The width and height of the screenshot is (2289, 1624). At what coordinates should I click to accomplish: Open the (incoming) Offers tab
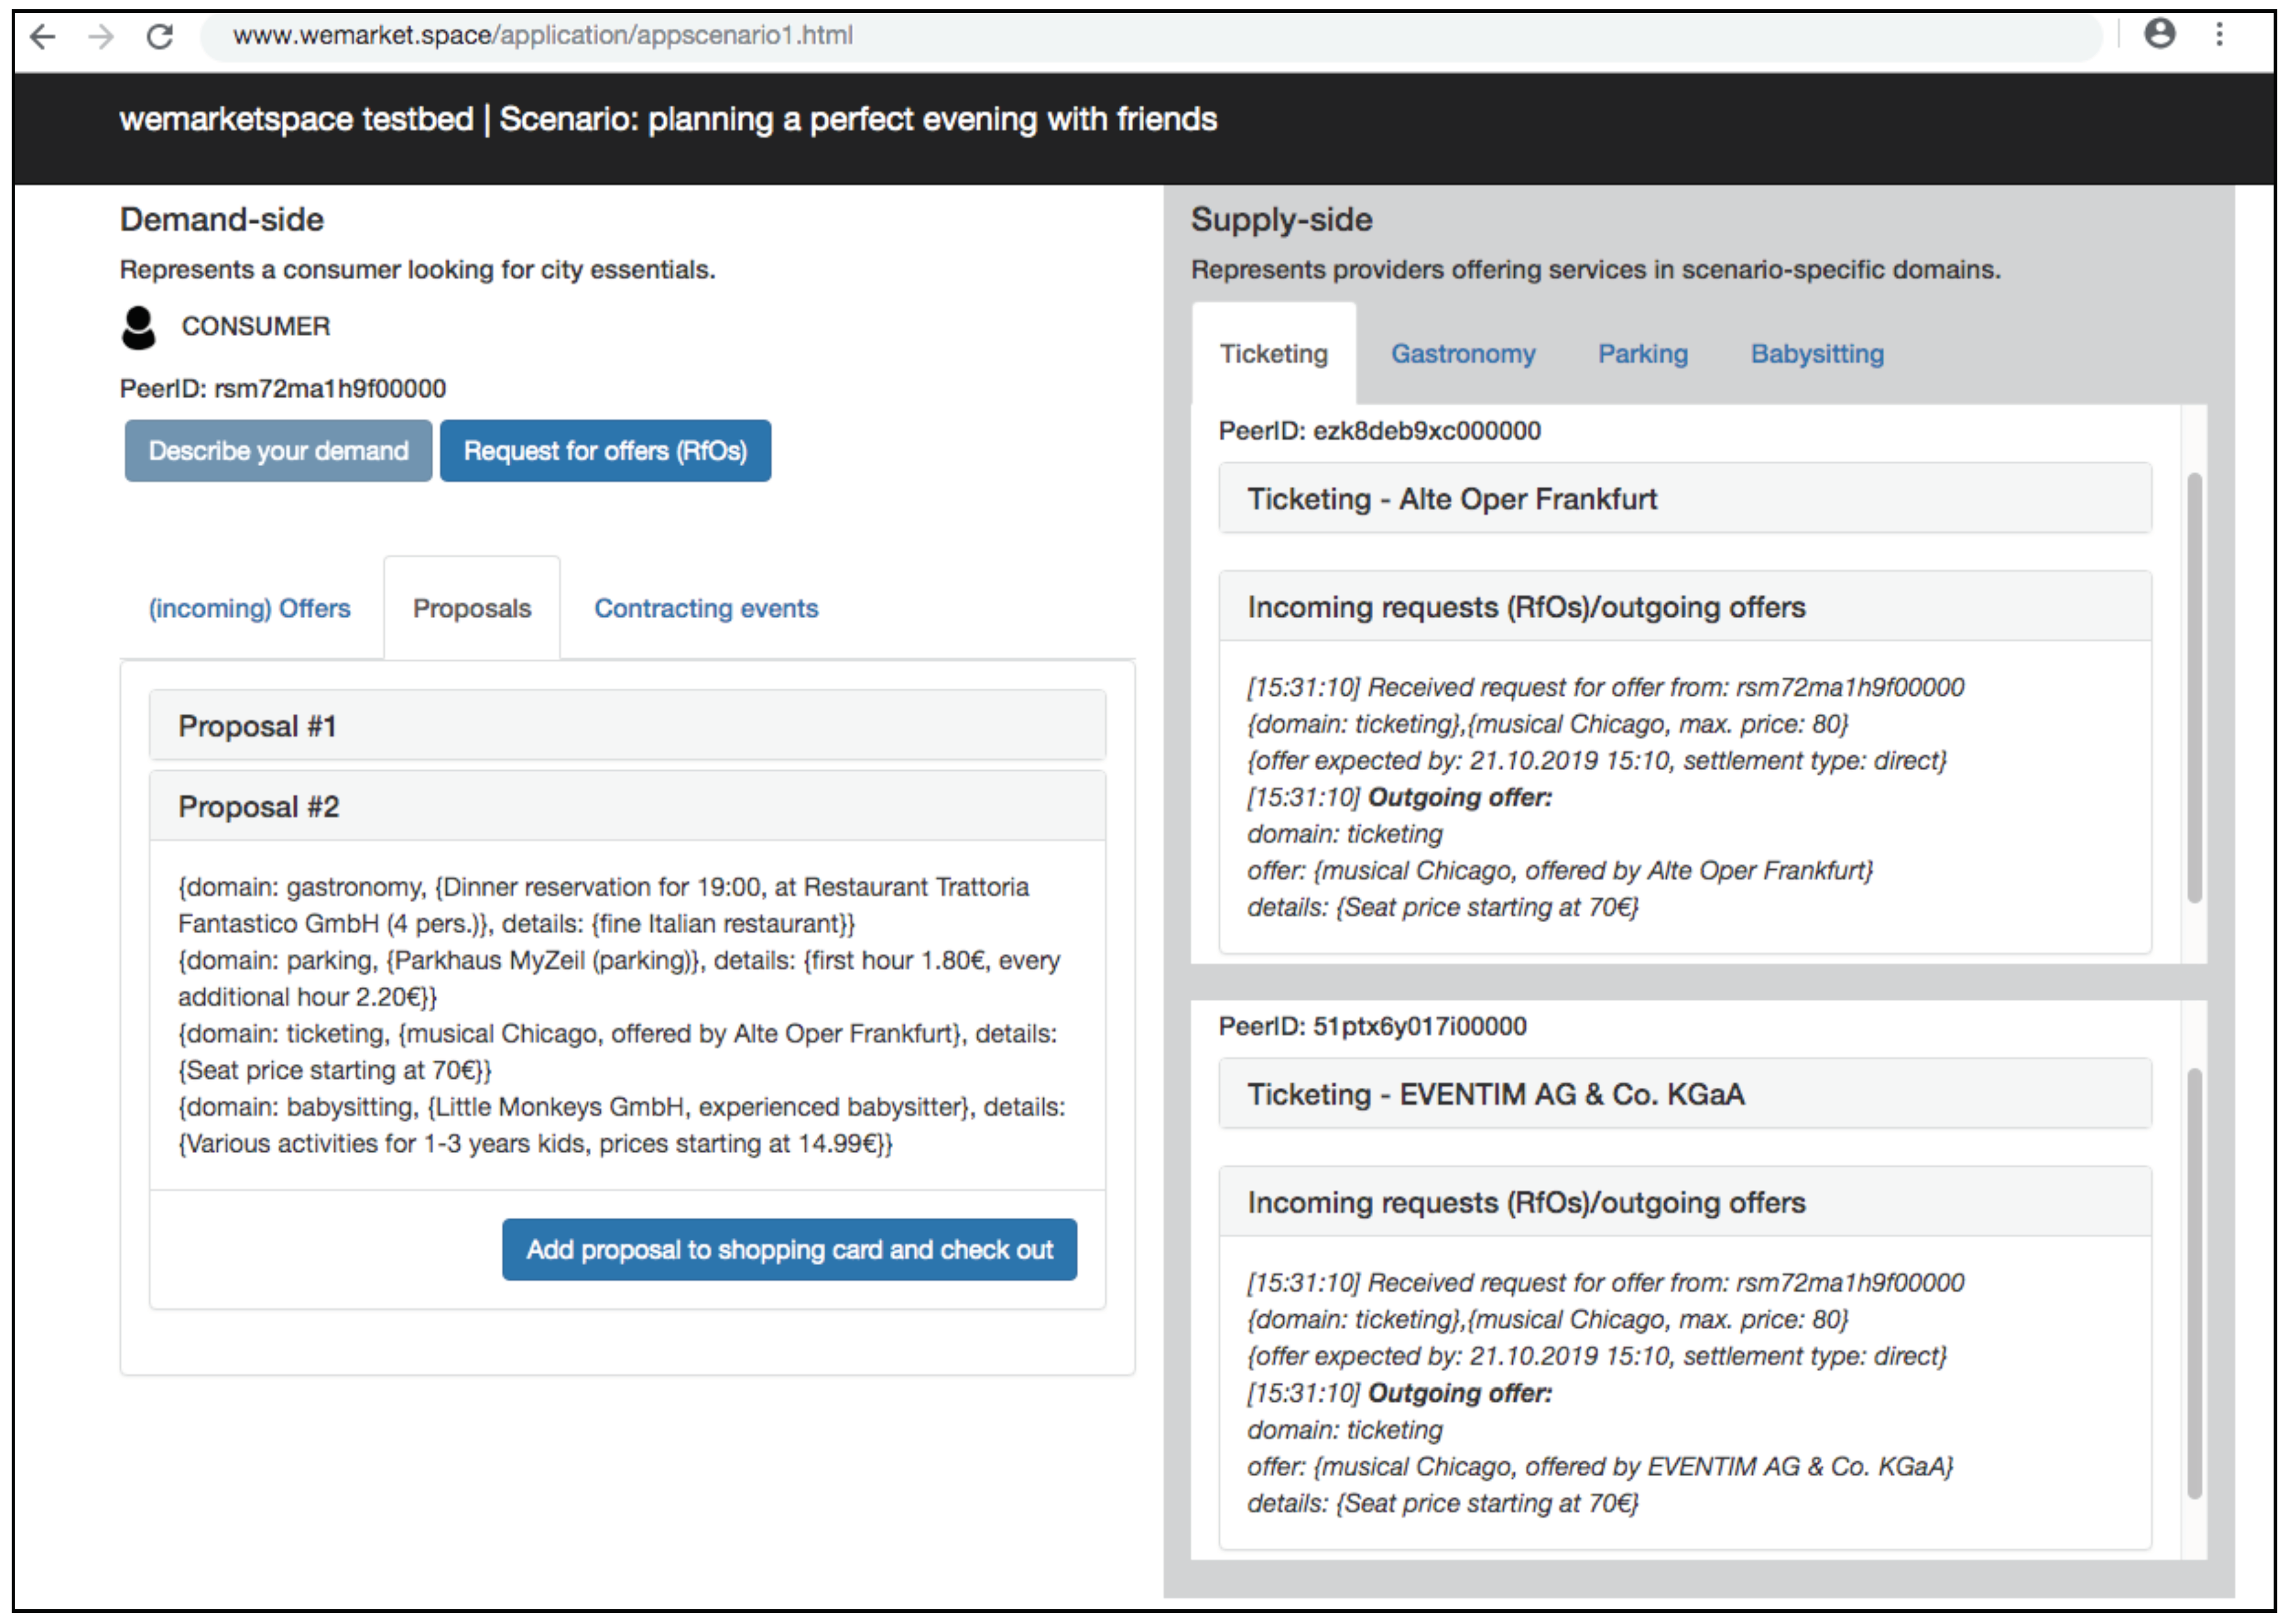pyautogui.click(x=250, y=608)
